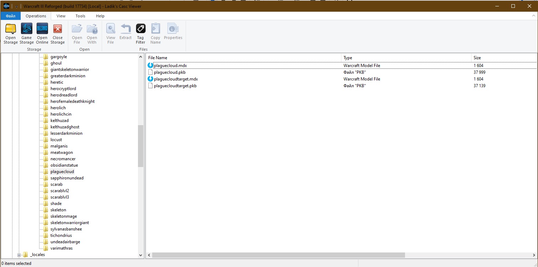Sort by the Size column header
This screenshot has height=267, width=538.
click(504, 58)
